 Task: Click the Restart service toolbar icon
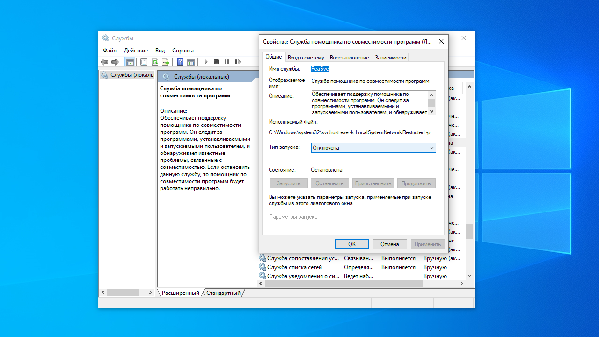click(x=238, y=62)
